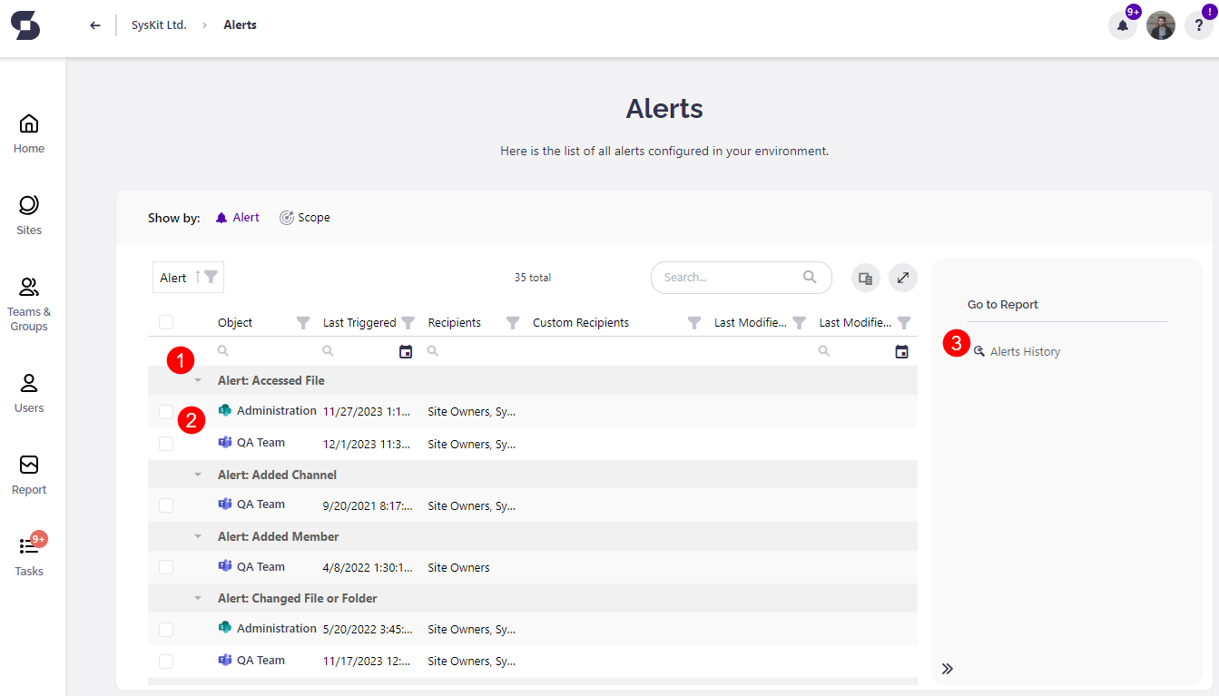Navigate to the Users section

coord(28,392)
